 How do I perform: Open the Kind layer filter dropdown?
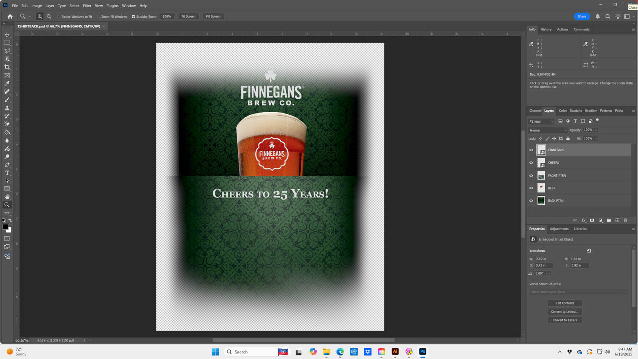(x=541, y=121)
